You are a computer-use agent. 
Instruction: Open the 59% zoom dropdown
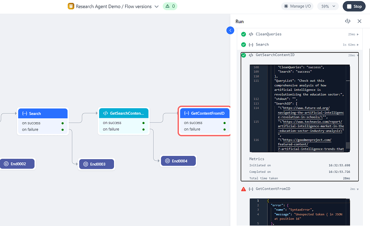(x=327, y=6)
